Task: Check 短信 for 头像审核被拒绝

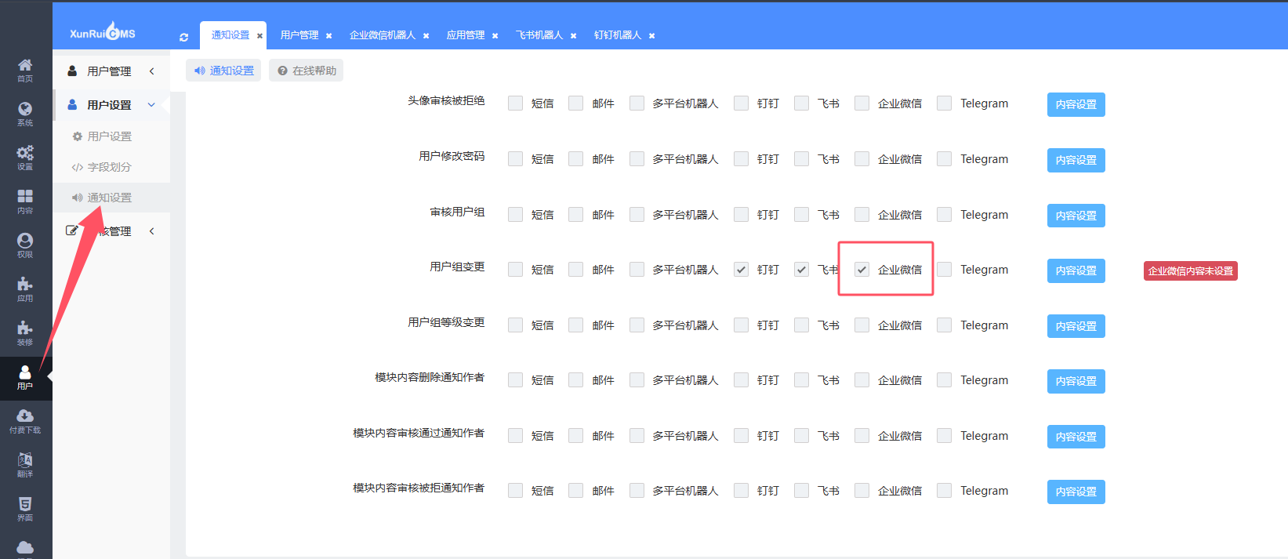Action: pos(515,103)
